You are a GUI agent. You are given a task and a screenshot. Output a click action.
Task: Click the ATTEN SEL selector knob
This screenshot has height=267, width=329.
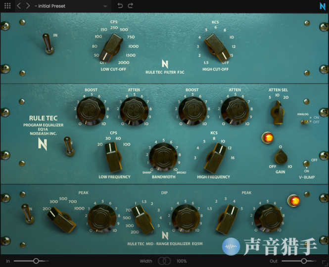click(275, 112)
